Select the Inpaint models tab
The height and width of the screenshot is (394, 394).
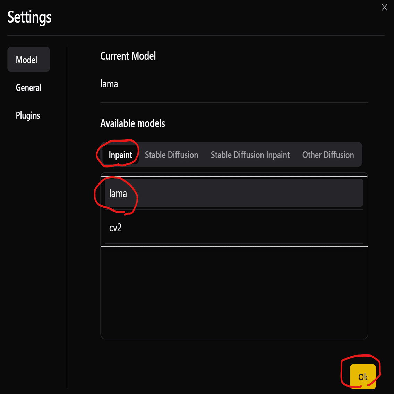pos(120,155)
